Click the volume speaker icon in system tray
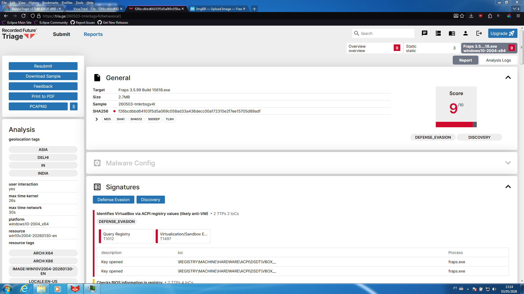This screenshot has width=524, height=294. click(x=494, y=289)
